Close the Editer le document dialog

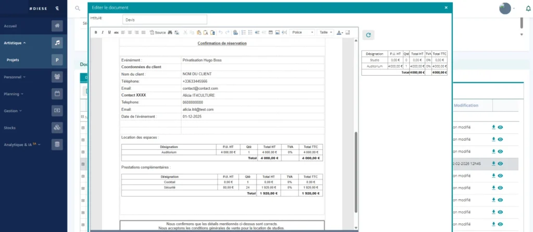(446, 7)
